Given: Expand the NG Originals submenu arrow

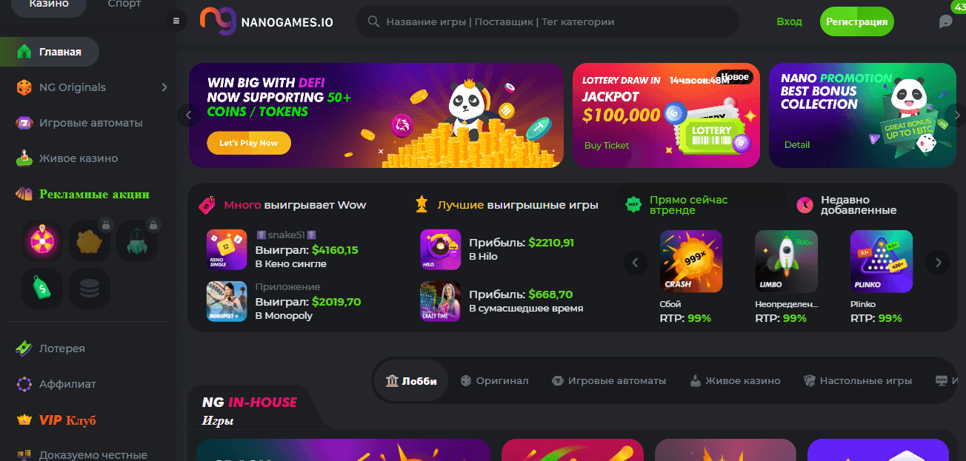Looking at the screenshot, I should tap(164, 87).
